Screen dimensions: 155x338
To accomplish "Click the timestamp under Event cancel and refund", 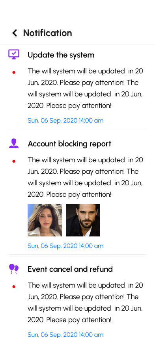I will pos(65,334).
